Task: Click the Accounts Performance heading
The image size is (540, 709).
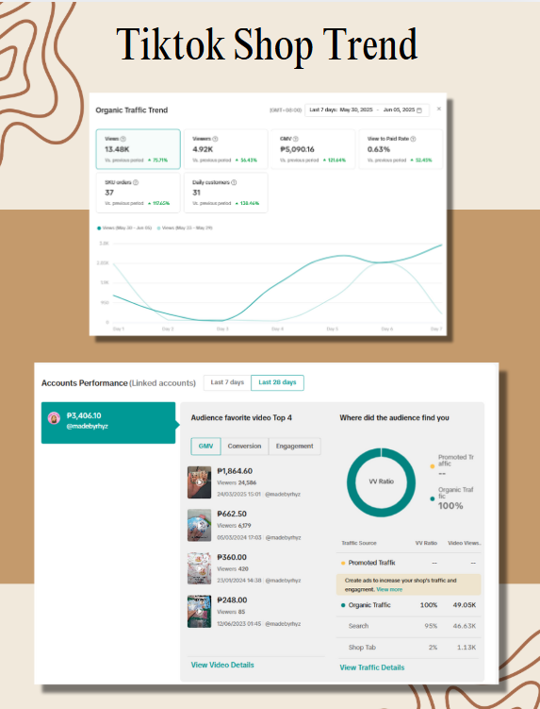Action: click(x=85, y=383)
